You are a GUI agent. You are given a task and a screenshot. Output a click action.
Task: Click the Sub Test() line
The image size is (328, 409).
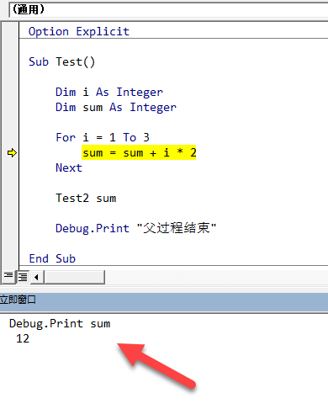click(61, 61)
